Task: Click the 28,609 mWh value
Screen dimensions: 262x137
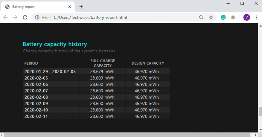Action: pyautogui.click(x=102, y=78)
